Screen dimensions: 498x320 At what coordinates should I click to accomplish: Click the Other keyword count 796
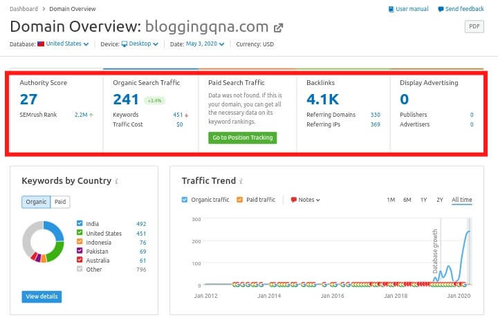point(141,270)
